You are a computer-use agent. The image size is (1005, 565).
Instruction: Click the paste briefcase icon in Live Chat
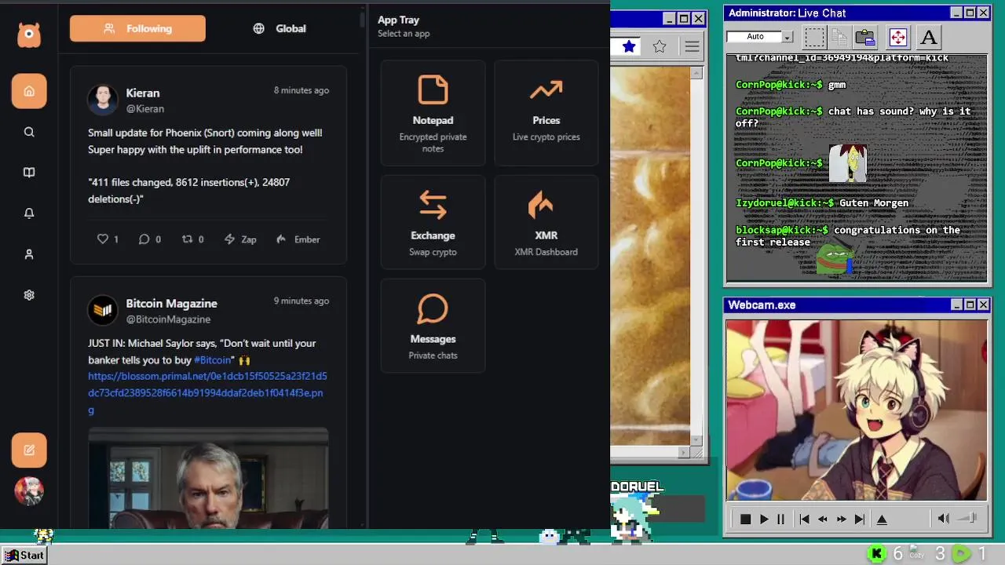(x=865, y=37)
